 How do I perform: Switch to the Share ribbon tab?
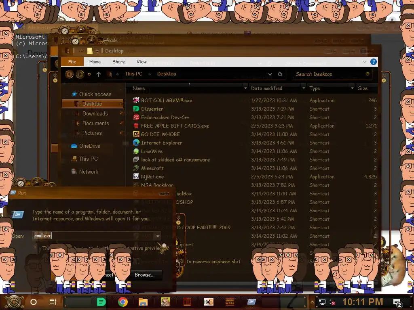tap(118, 62)
